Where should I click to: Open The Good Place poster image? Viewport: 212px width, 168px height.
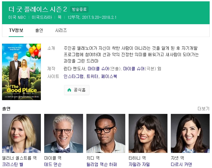coord(21,72)
